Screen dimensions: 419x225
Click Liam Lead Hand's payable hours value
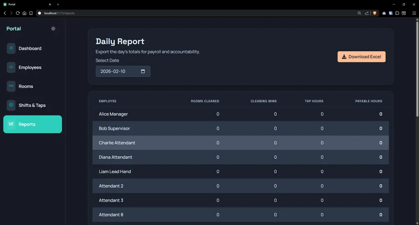pyautogui.click(x=381, y=172)
